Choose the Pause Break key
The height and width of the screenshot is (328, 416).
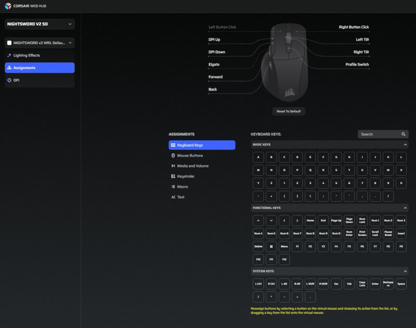[388, 233]
